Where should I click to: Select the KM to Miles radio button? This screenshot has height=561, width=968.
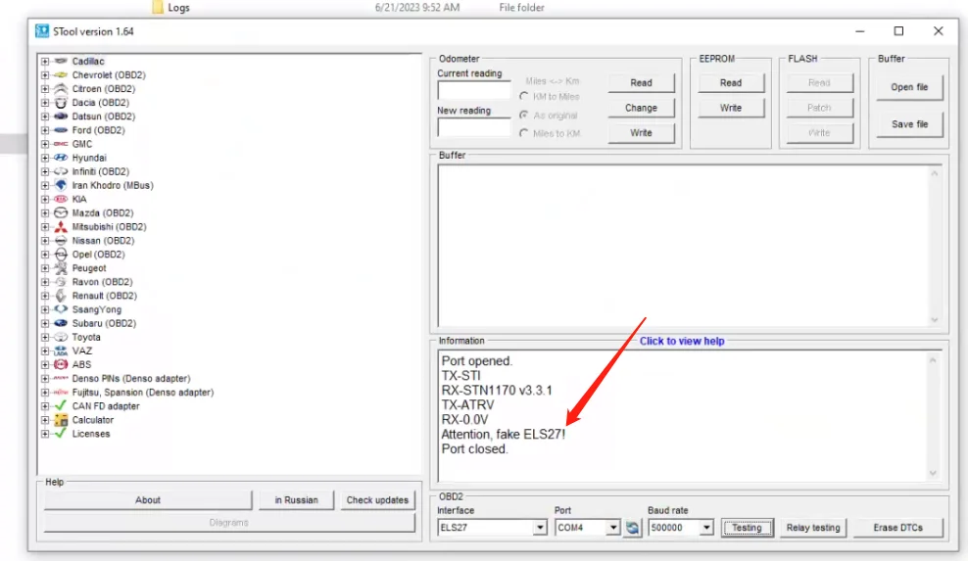pos(523,96)
